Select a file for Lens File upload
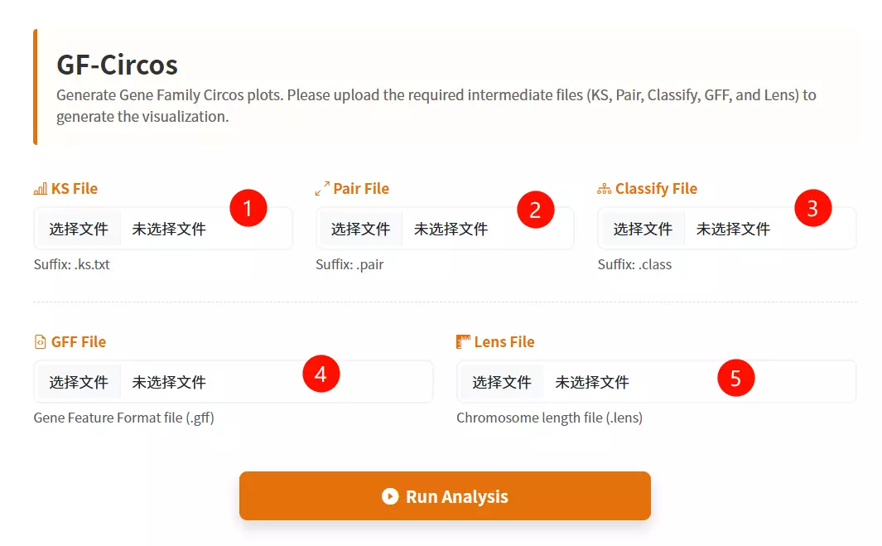This screenshot has width=882, height=546. point(502,382)
